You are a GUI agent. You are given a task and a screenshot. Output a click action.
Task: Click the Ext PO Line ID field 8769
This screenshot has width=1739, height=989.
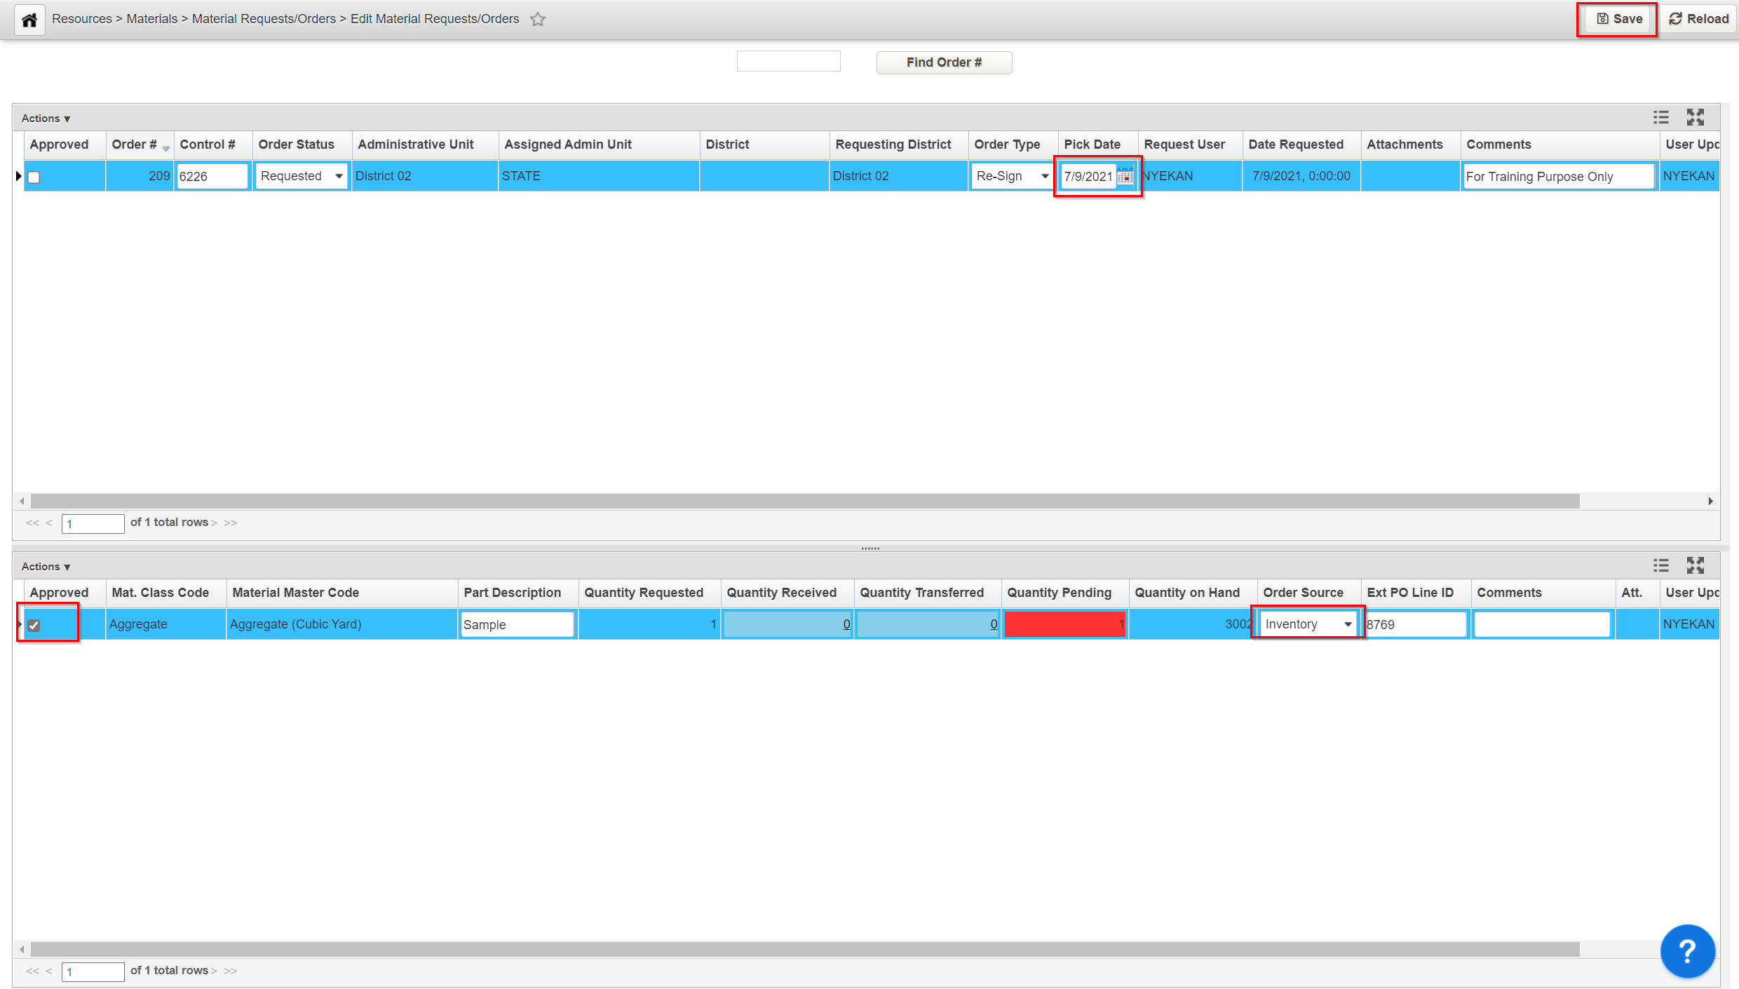1415,624
